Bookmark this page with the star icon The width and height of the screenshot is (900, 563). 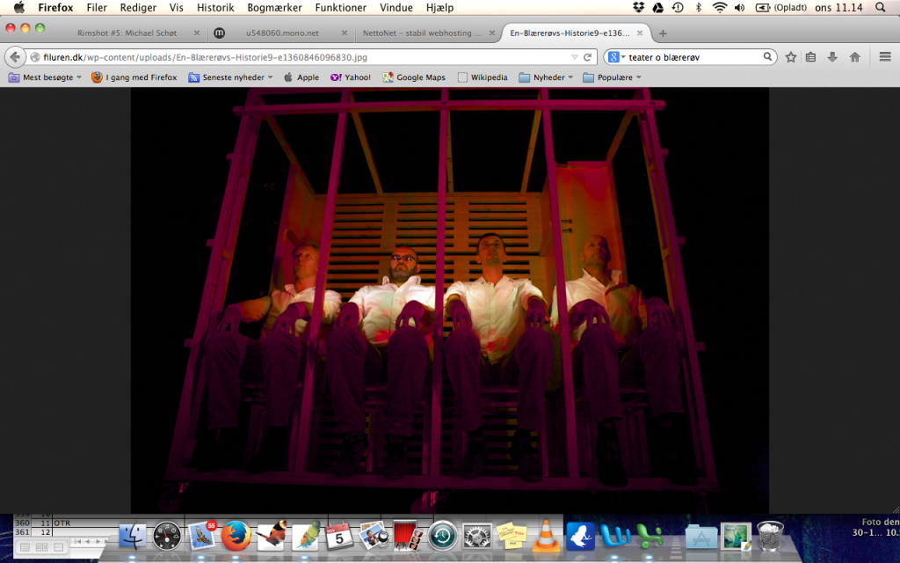pyautogui.click(x=791, y=57)
